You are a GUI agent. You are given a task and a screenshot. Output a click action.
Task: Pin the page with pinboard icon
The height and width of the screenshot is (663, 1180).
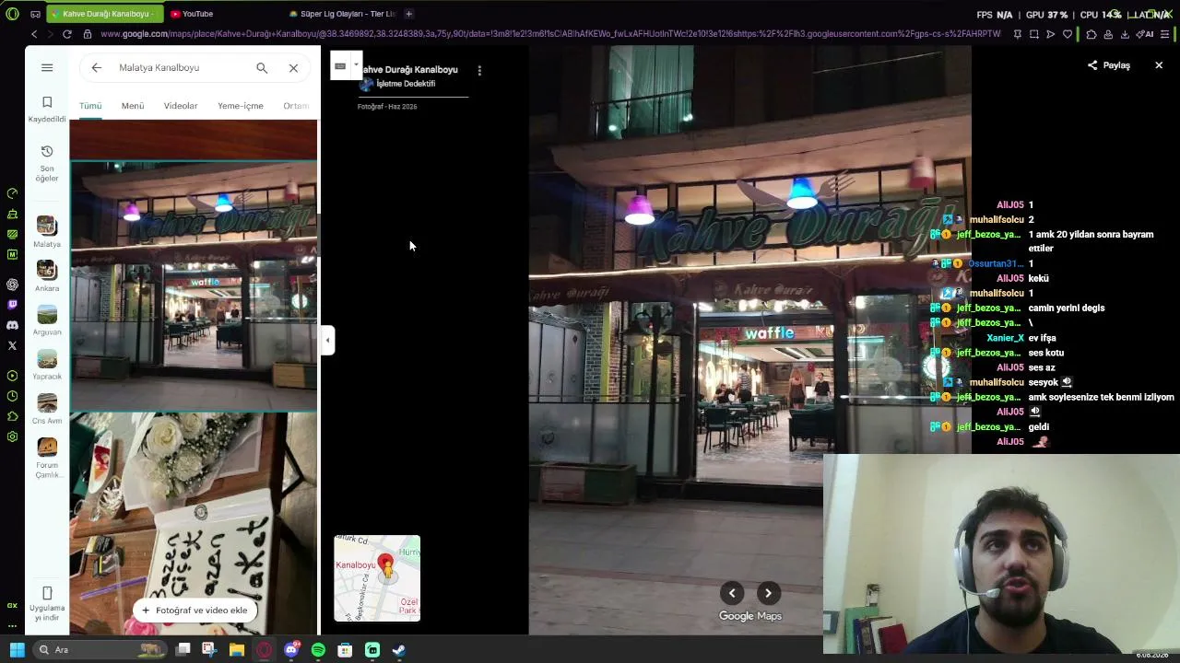[x=1017, y=34]
